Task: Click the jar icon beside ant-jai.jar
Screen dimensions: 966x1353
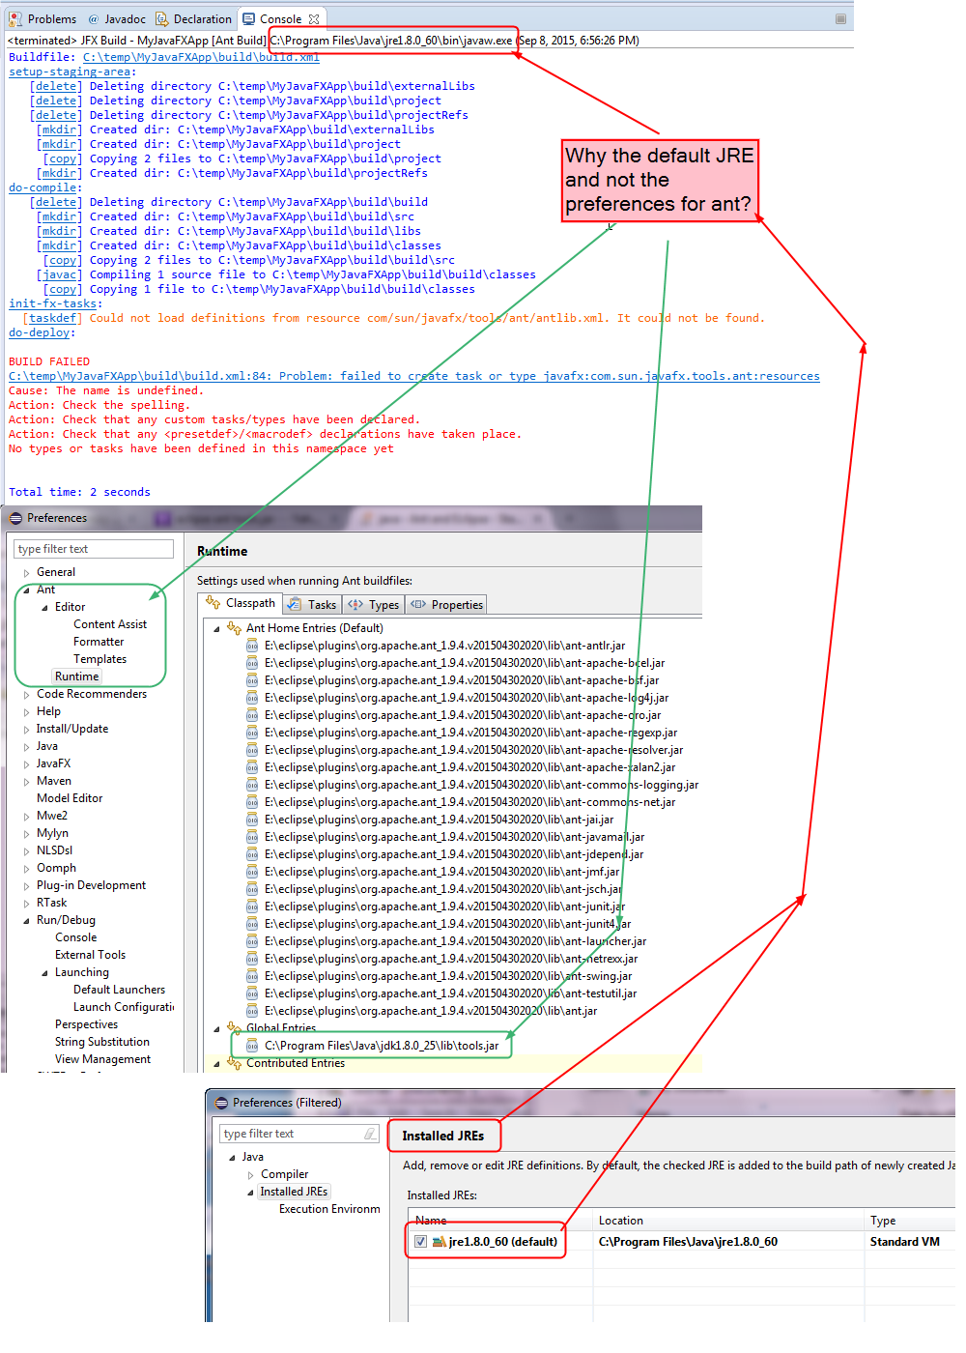Action: point(252,820)
